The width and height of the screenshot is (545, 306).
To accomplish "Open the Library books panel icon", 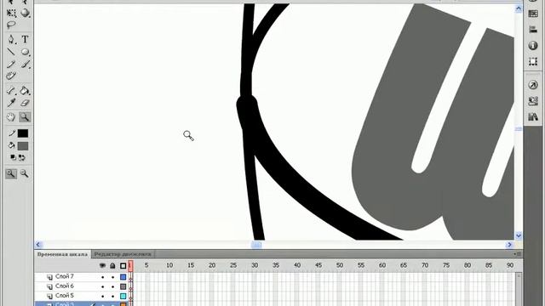I will click(x=533, y=117).
